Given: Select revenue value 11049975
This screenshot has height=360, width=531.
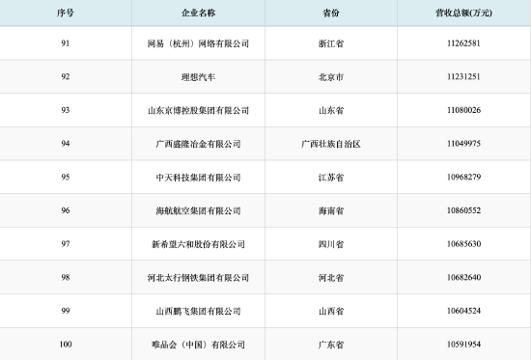Looking at the screenshot, I should coord(463,144).
